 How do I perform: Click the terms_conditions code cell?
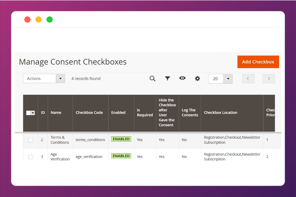click(90, 140)
